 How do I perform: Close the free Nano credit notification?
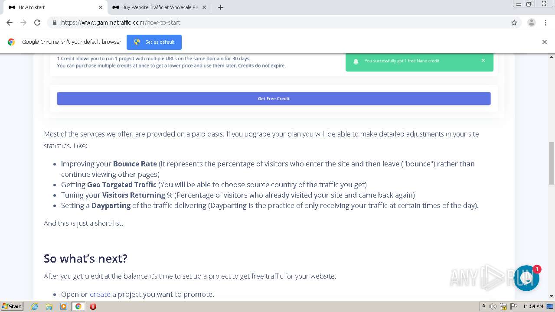(483, 61)
